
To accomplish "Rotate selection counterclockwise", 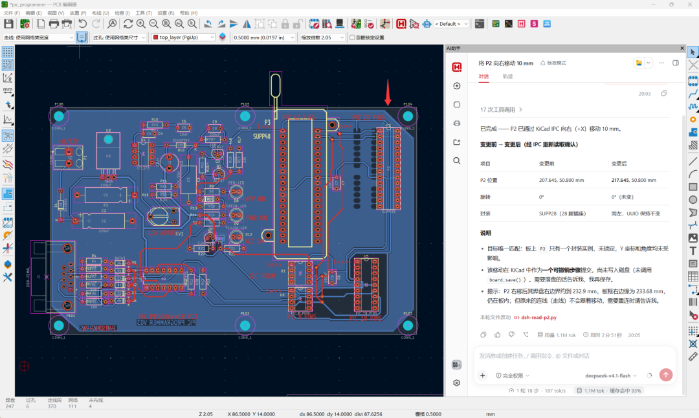I will point(208,24).
